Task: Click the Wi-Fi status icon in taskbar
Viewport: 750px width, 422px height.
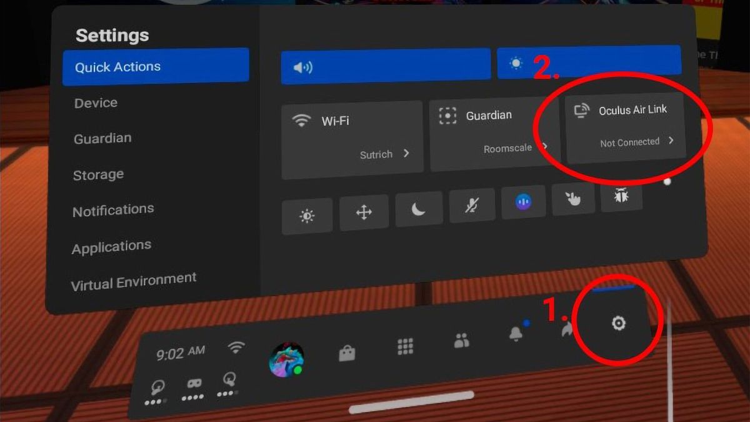Action: point(236,348)
